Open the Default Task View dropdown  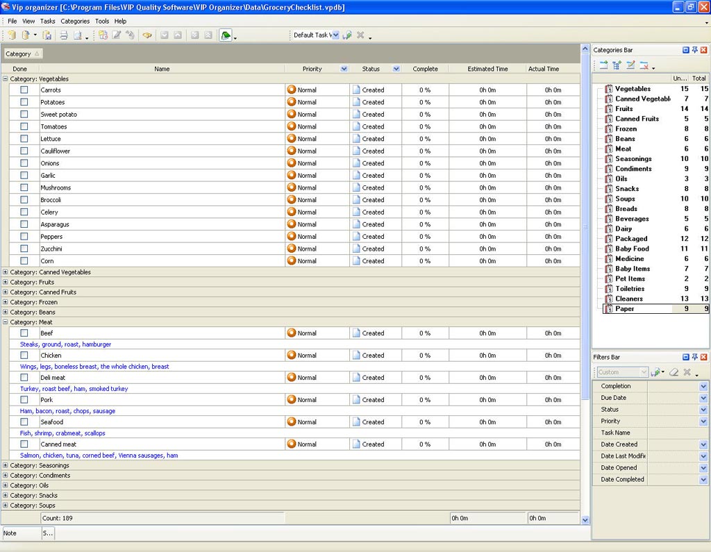(335, 35)
